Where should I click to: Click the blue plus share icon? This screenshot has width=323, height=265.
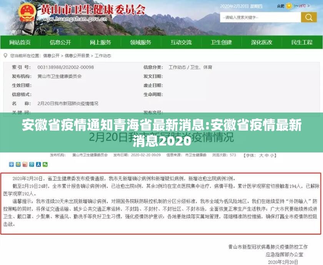click(12, 164)
